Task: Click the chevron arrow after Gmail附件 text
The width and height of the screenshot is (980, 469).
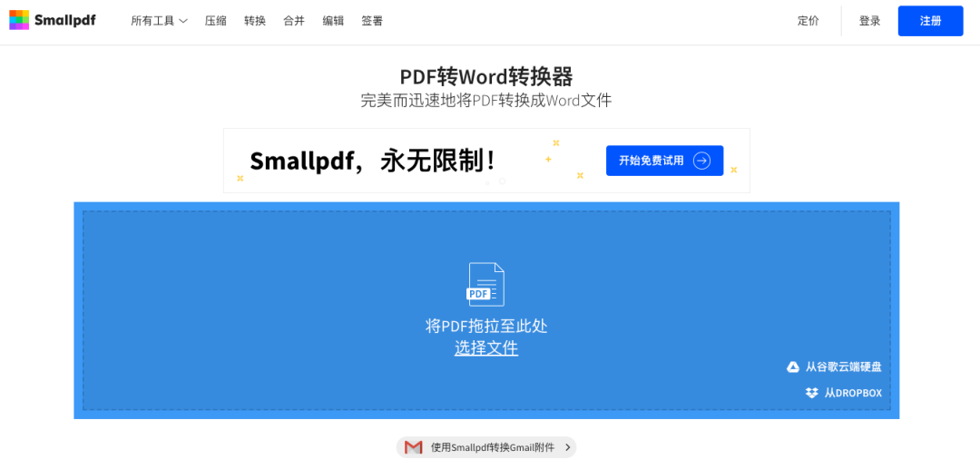Action: tap(567, 447)
